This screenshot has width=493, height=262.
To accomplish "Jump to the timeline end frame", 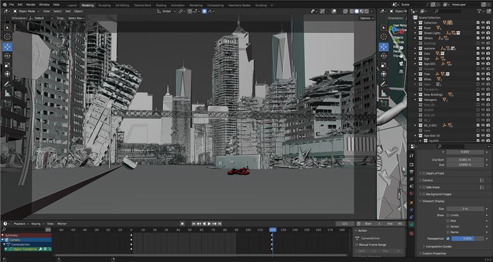I will pos(219,224).
